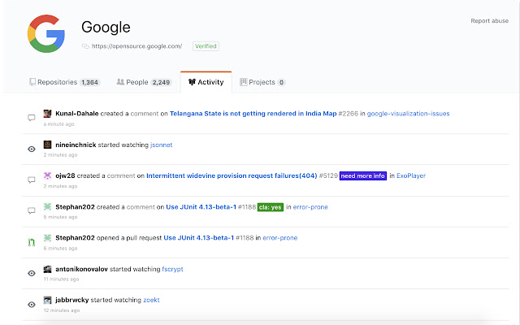Open the zoekt repository link

click(151, 300)
